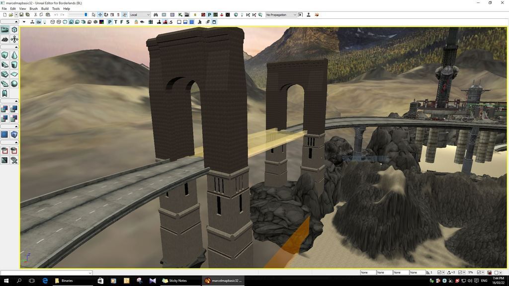The width and height of the screenshot is (509, 286).
Task: Click the Show Selected Only icon
Action: pos(4,150)
